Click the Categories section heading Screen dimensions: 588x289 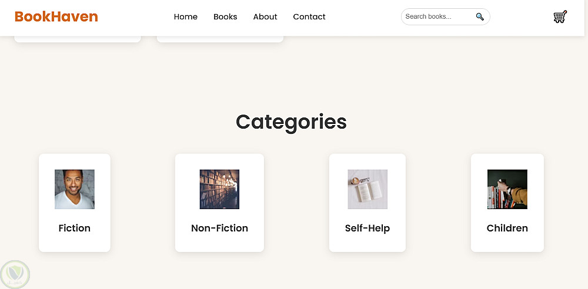[291, 122]
